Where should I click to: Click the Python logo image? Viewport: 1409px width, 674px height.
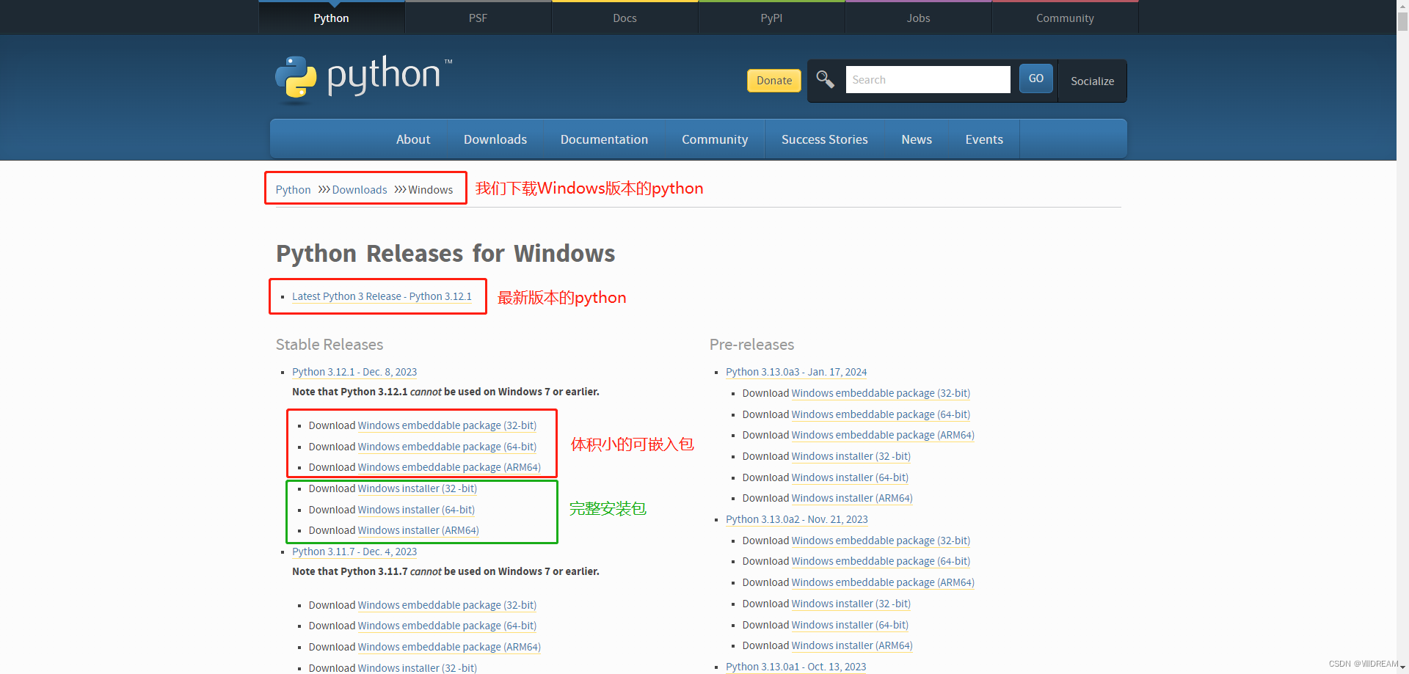click(x=363, y=78)
